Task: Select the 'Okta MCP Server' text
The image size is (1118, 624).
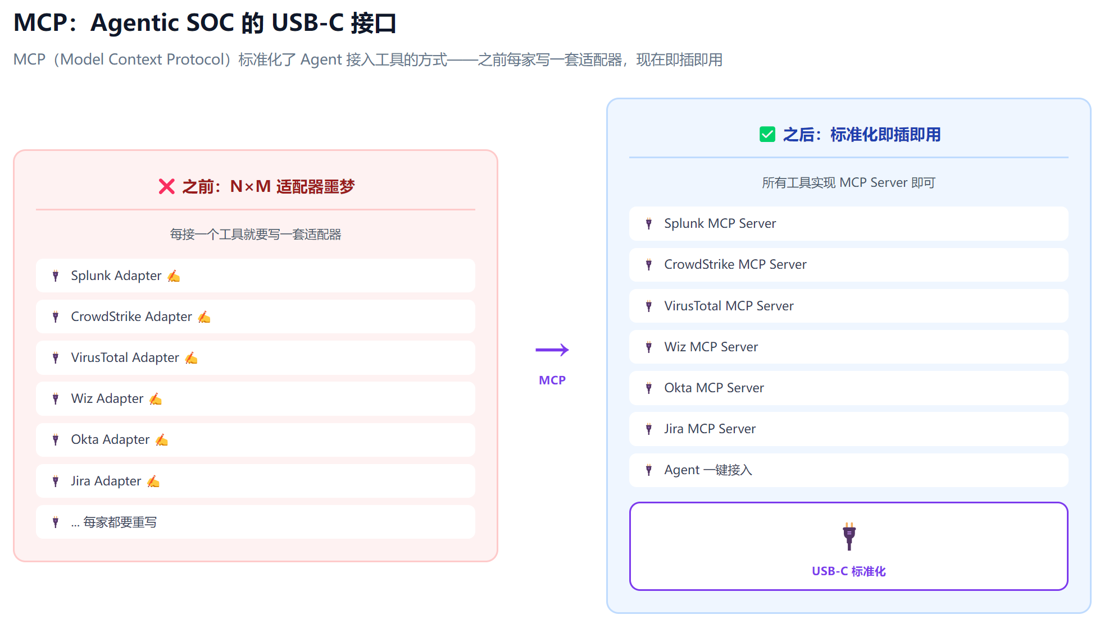Action: (714, 388)
